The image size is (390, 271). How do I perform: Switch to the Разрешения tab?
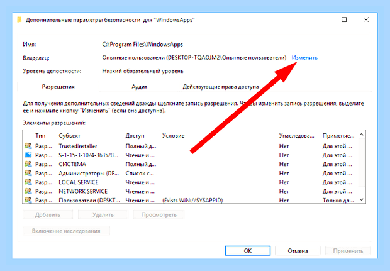(58, 87)
